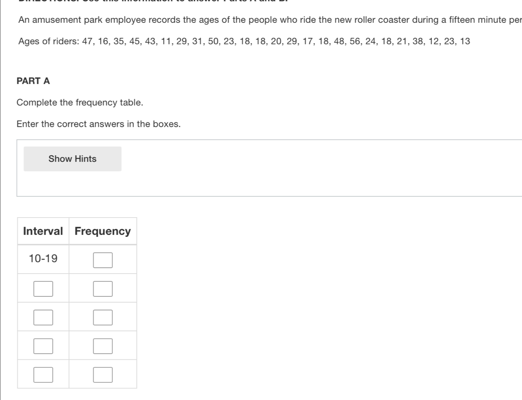This screenshot has width=522, height=400.
Task: Select the interval box in the third table row
Action: point(43,317)
